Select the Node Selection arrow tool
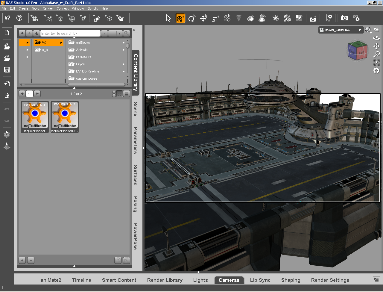Viewport: 383px width, 292px height. [168, 18]
